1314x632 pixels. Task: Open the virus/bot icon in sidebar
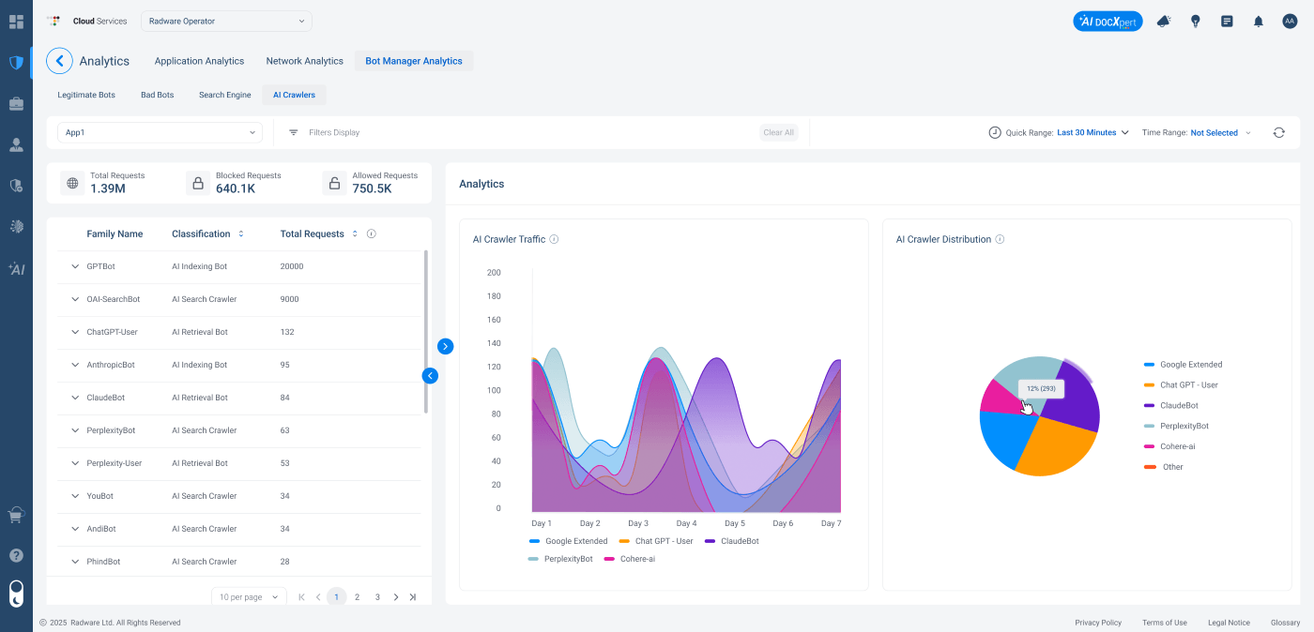(x=16, y=226)
